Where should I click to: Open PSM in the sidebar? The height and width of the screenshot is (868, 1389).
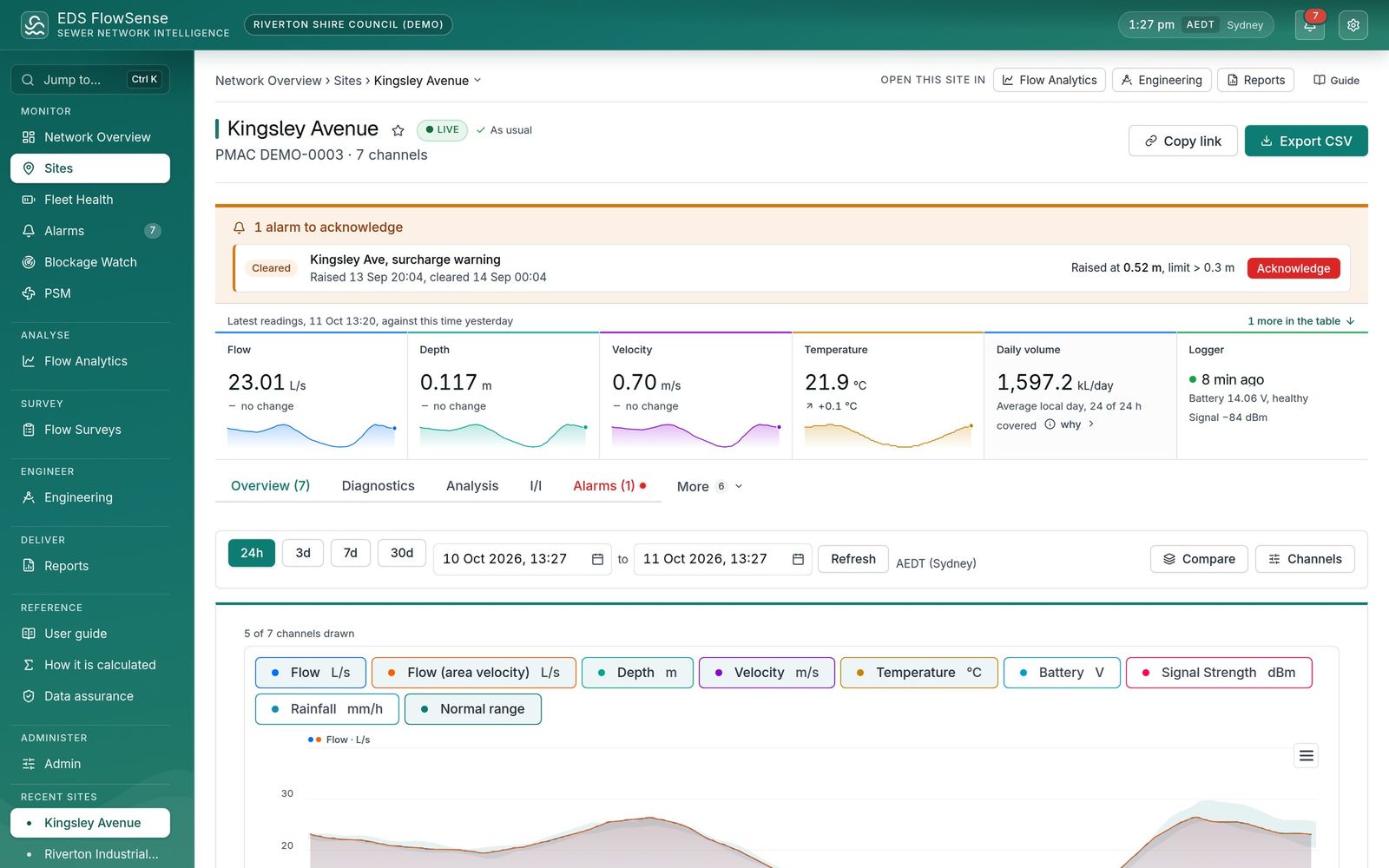click(90, 293)
